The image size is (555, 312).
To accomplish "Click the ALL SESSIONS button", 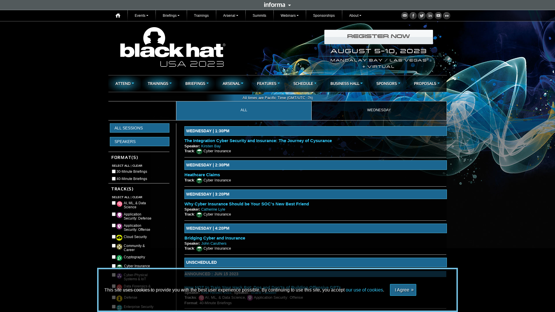I will click(140, 128).
